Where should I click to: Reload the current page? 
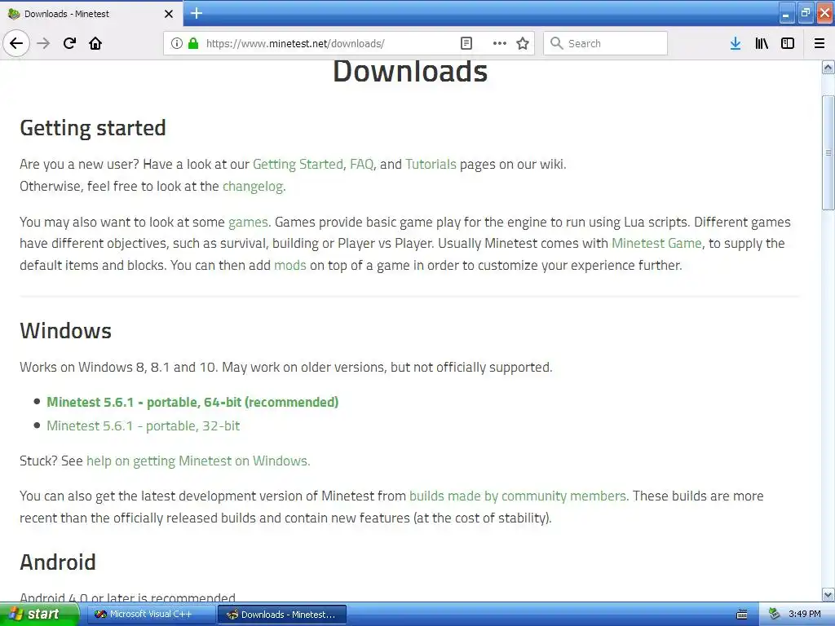coord(69,43)
